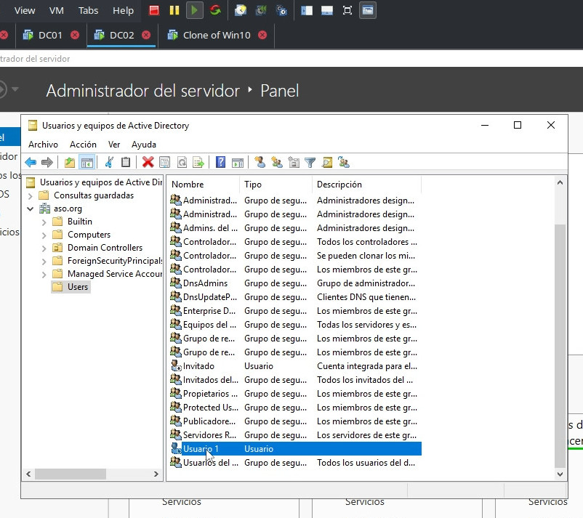Viewport: 583px width, 518px height.
Task: Click the Computers folder in the tree
Action: pyautogui.click(x=89, y=235)
